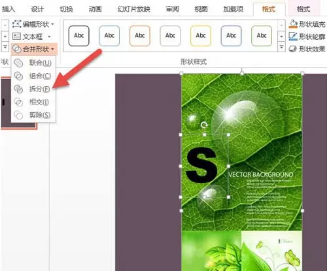
Task: Expand the insert shapes gallery more arrow
Action: [x=5, y=47]
